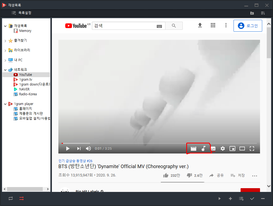The width and height of the screenshot is (273, 206).
Task: Click the scroll down arrow of the web view
Action: 269,186
